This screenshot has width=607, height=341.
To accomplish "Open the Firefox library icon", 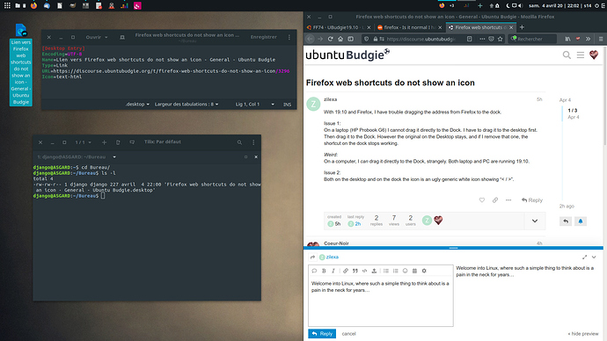I will 567,39.
